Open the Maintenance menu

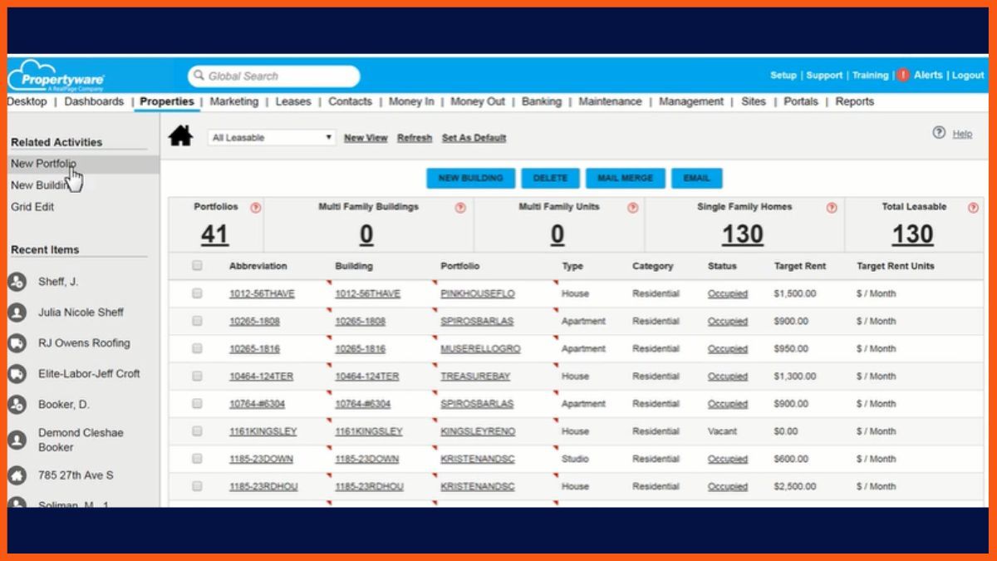pos(610,101)
